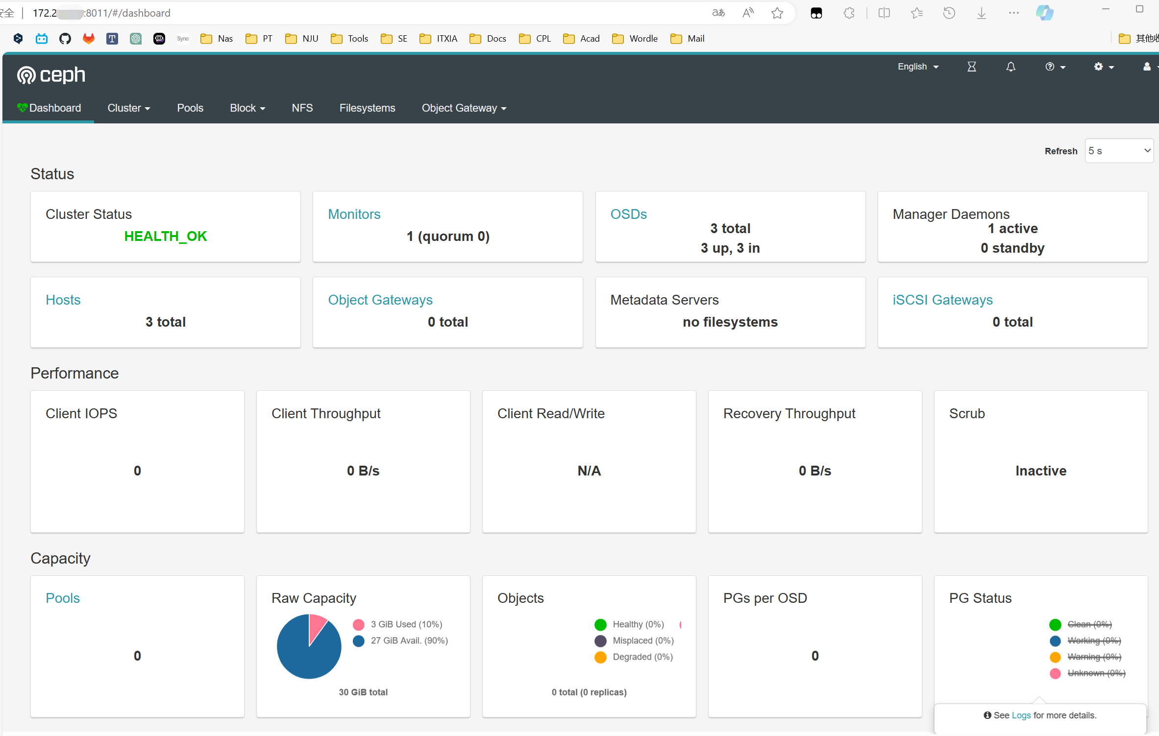Image resolution: width=1159 pixels, height=736 pixels.
Task: Expand the Cluster navigation dropdown
Action: pos(128,108)
